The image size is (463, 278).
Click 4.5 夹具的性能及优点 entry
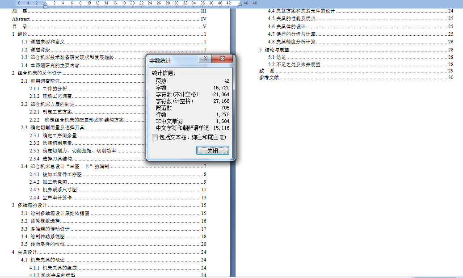361,19
